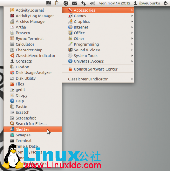Select the Office category label

pos(79,33)
